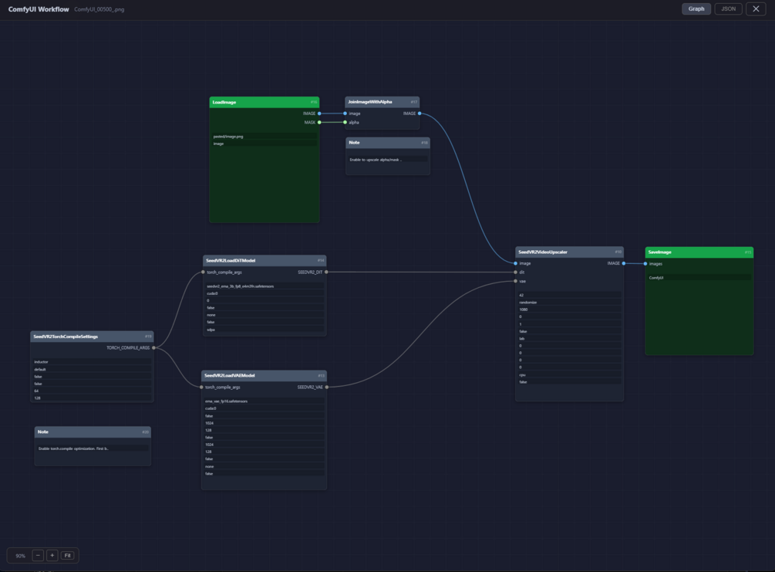Click the sdpa value in SeedVR2LoadDiTModel
The image size is (775, 572).
[265, 330]
